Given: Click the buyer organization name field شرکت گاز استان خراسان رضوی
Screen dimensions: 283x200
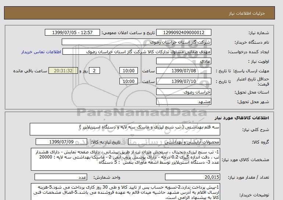Looking at the screenshot, I should (136, 42).
